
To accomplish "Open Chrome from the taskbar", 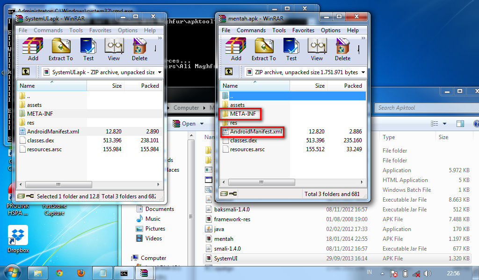I will (59, 273).
